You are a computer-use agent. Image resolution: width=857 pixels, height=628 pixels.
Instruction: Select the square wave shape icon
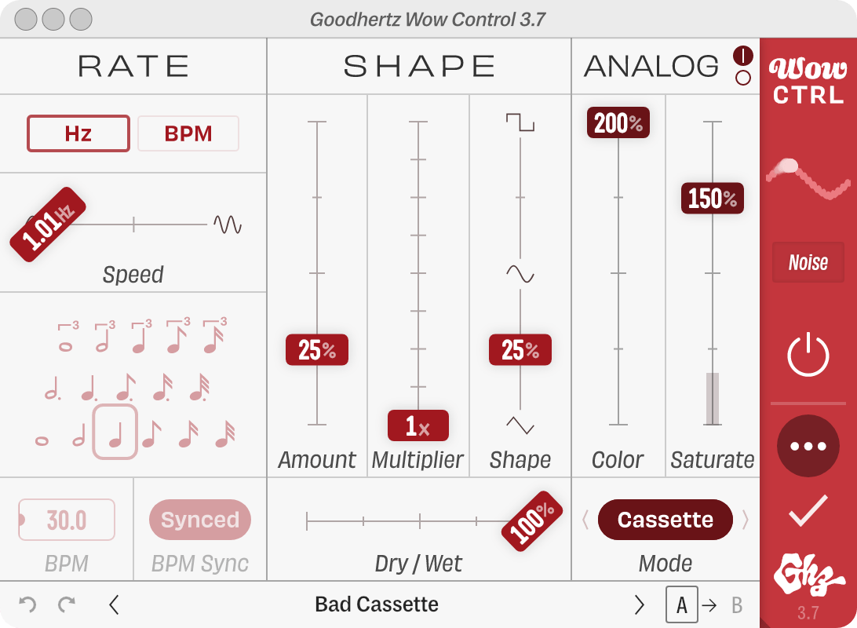coord(520,122)
